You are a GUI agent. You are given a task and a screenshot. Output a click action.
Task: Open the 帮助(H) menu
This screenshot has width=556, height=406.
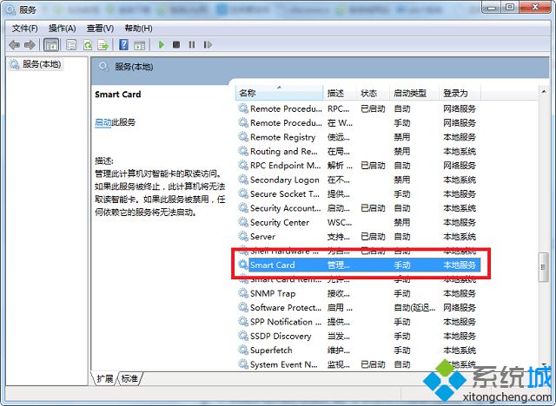click(139, 29)
